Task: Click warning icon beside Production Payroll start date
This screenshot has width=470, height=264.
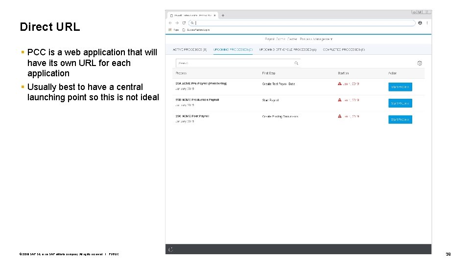Action: click(340, 100)
